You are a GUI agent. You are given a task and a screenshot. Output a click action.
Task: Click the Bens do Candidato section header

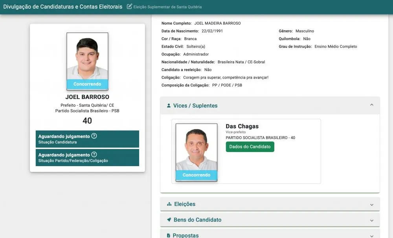(197, 220)
